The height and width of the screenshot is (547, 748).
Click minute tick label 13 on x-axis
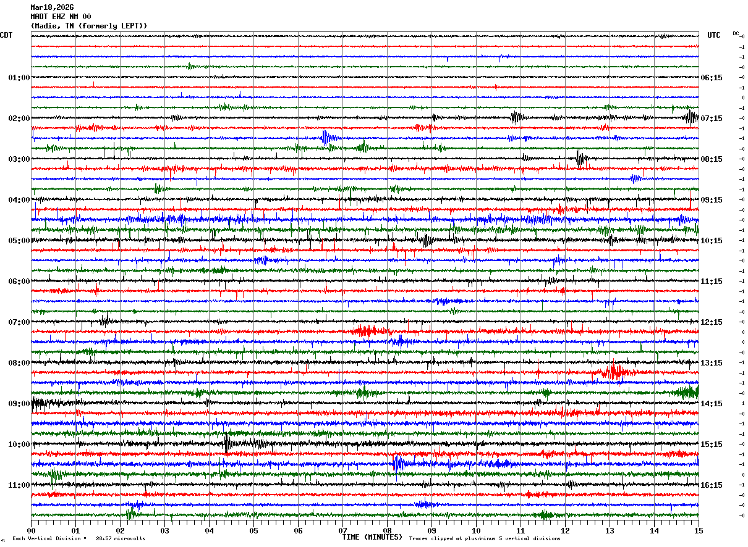tap(610, 530)
